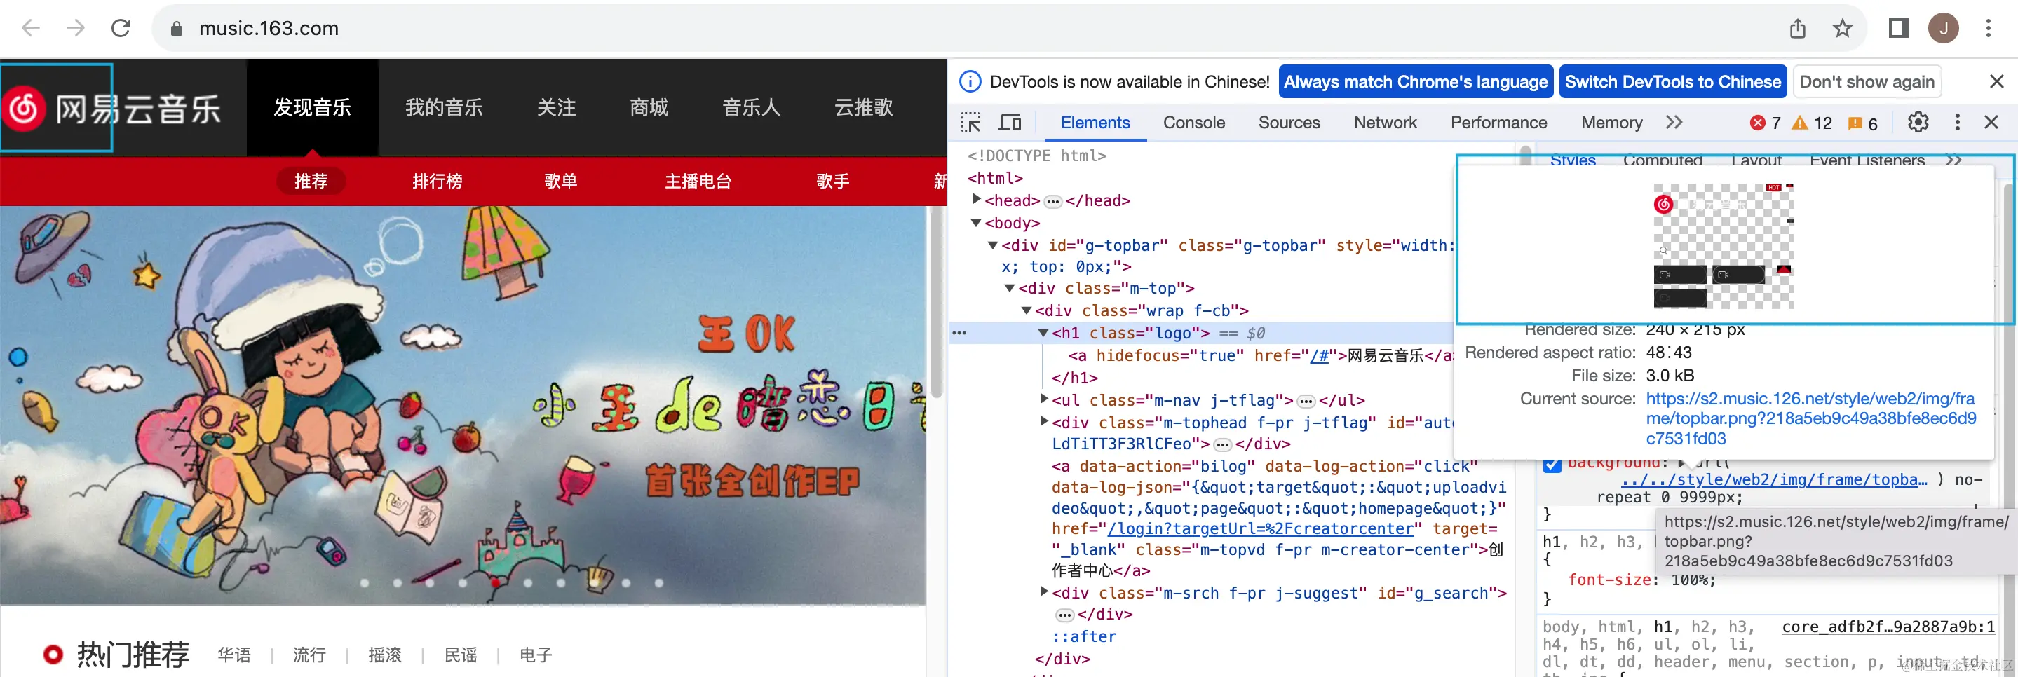Open the core_adfb2f stylesheet source link
Image resolution: width=2018 pixels, height=677 pixels.
pos(1888,627)
